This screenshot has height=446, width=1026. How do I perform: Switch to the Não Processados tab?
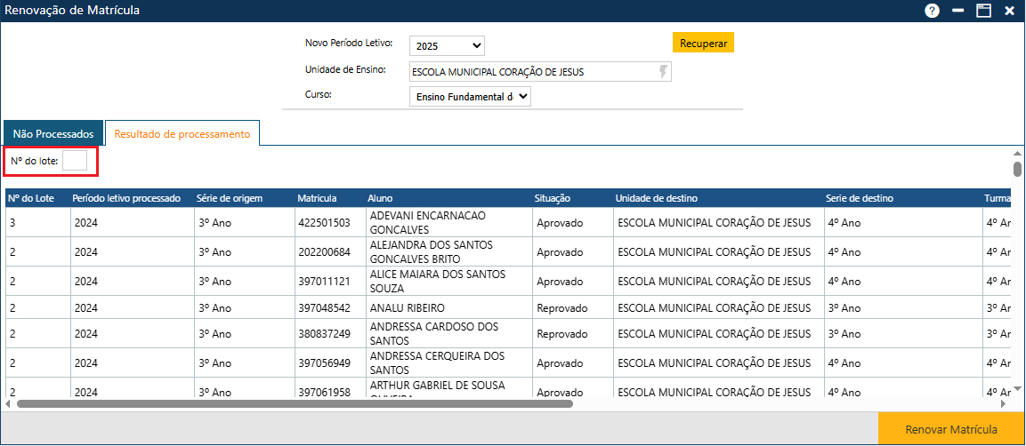click(x=53, y=133)
